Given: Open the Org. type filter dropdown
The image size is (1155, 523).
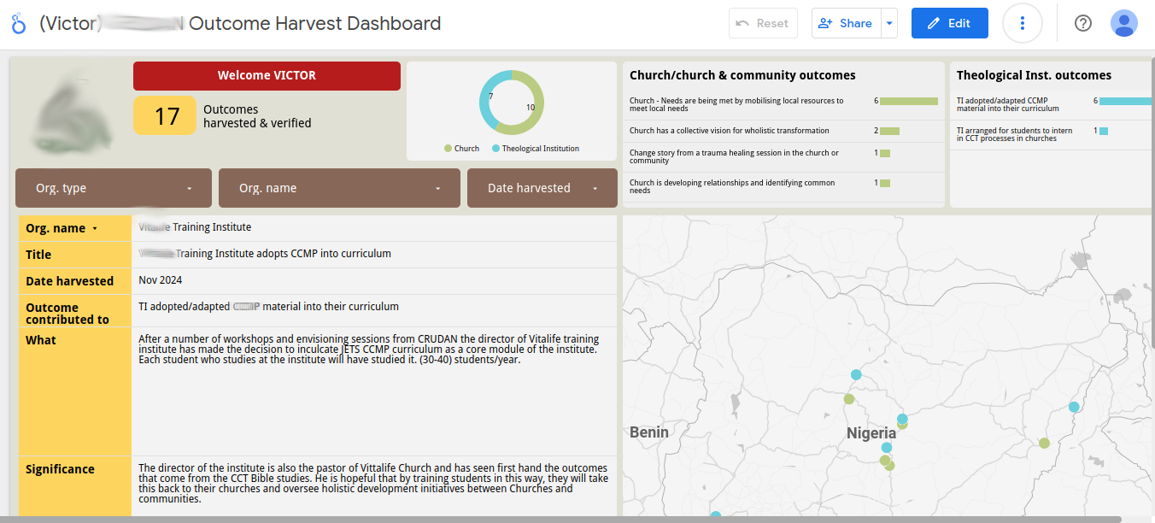Looking at the screenshot, I should [114, 188].
